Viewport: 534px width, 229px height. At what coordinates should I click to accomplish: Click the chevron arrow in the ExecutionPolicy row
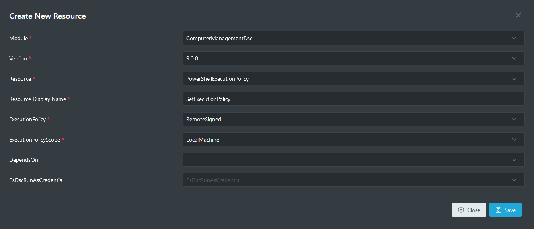(514, 119)
